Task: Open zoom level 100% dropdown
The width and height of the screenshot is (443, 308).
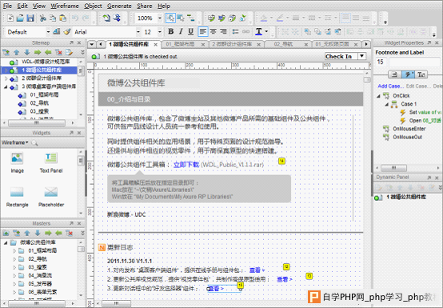Action: click(x=160, y=18)
